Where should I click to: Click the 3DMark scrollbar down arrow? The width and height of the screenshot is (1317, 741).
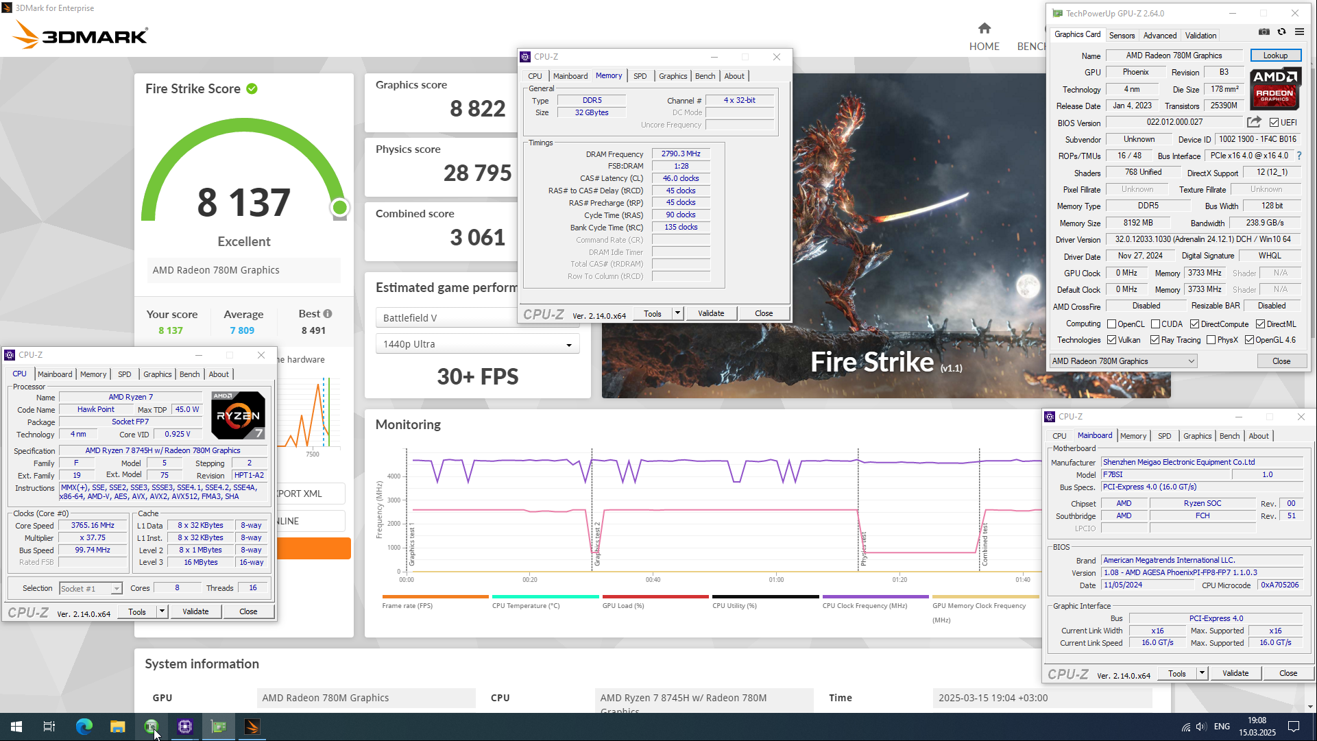click(x=1310, y=707)
